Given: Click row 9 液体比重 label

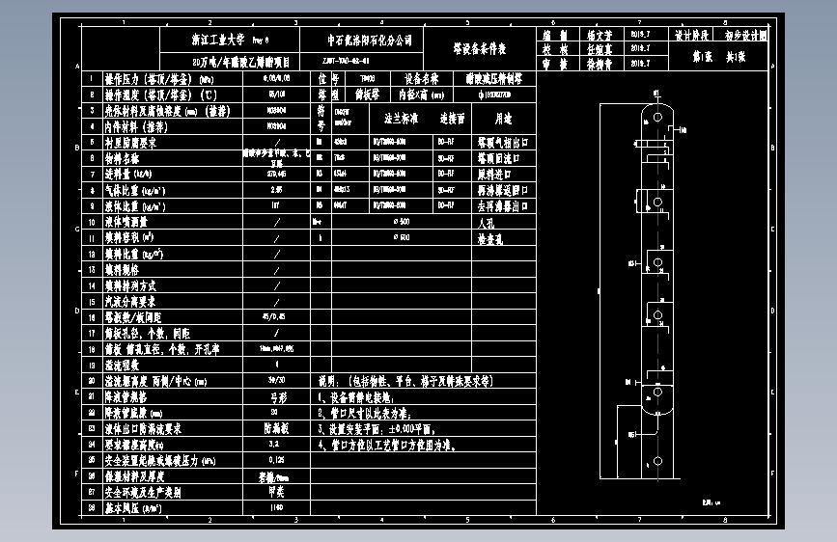Looking at the screenshot, I should click(134, 206).
